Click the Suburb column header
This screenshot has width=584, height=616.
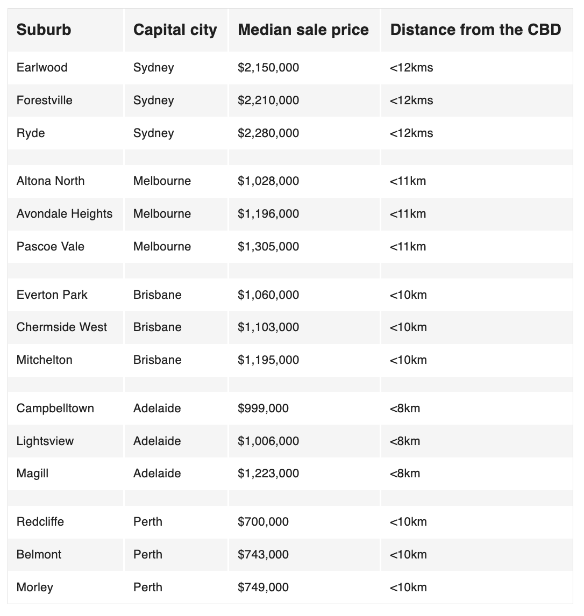44,30
